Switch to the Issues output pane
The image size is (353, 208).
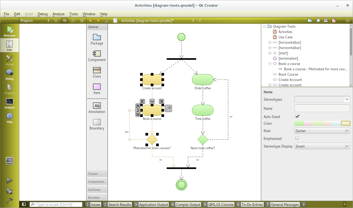click(93, 205)
